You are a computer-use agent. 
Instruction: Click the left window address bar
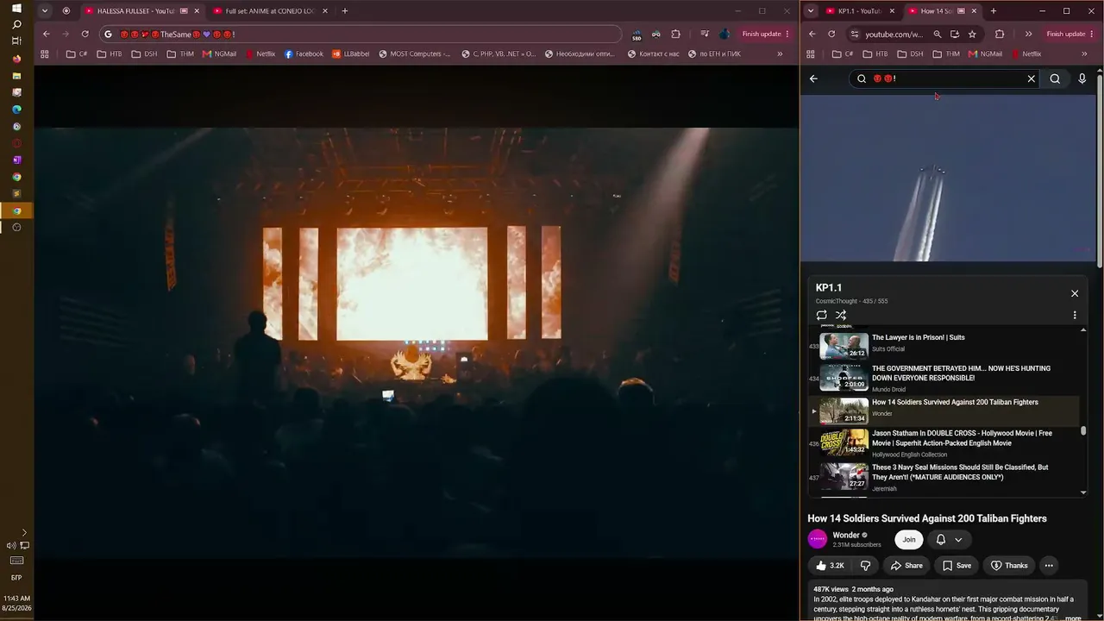(x=361, y=34)
